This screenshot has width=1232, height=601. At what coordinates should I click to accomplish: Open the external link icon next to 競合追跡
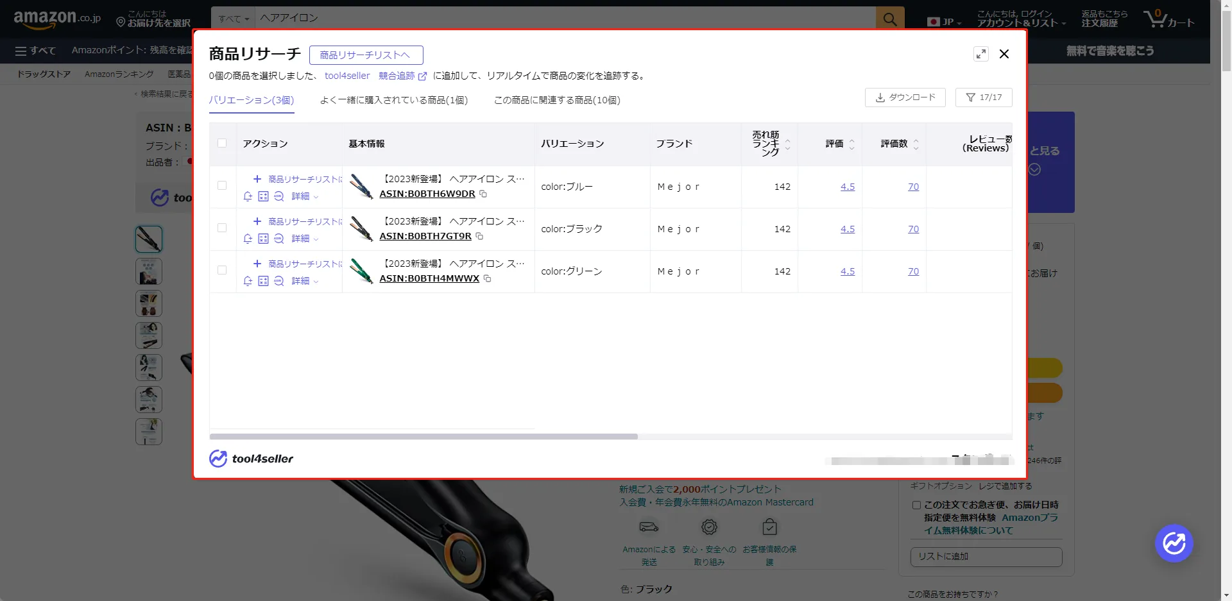(422, 76)
